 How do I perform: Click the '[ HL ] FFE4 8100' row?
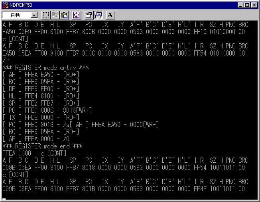(x=41, y=96)
